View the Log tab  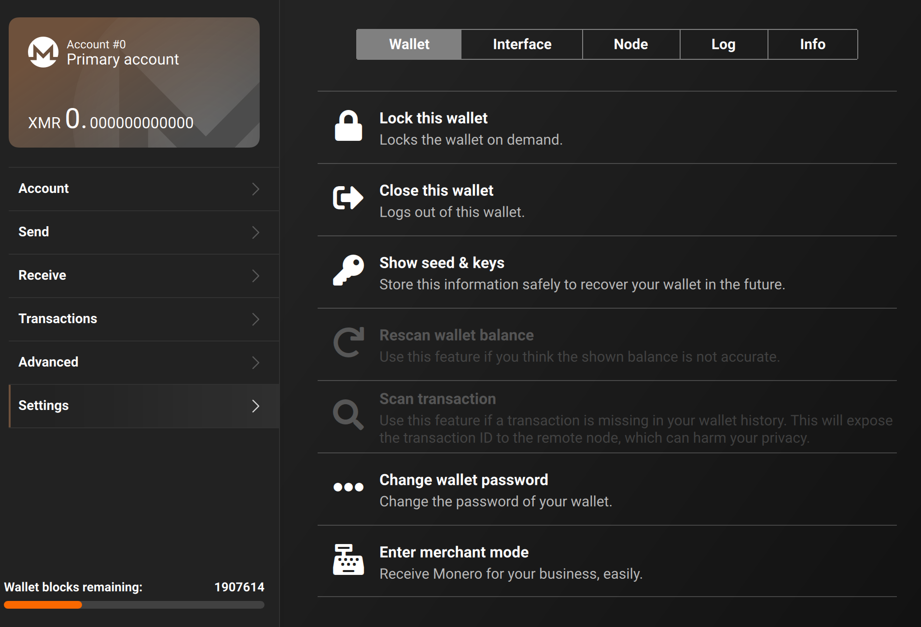[724, 44]
